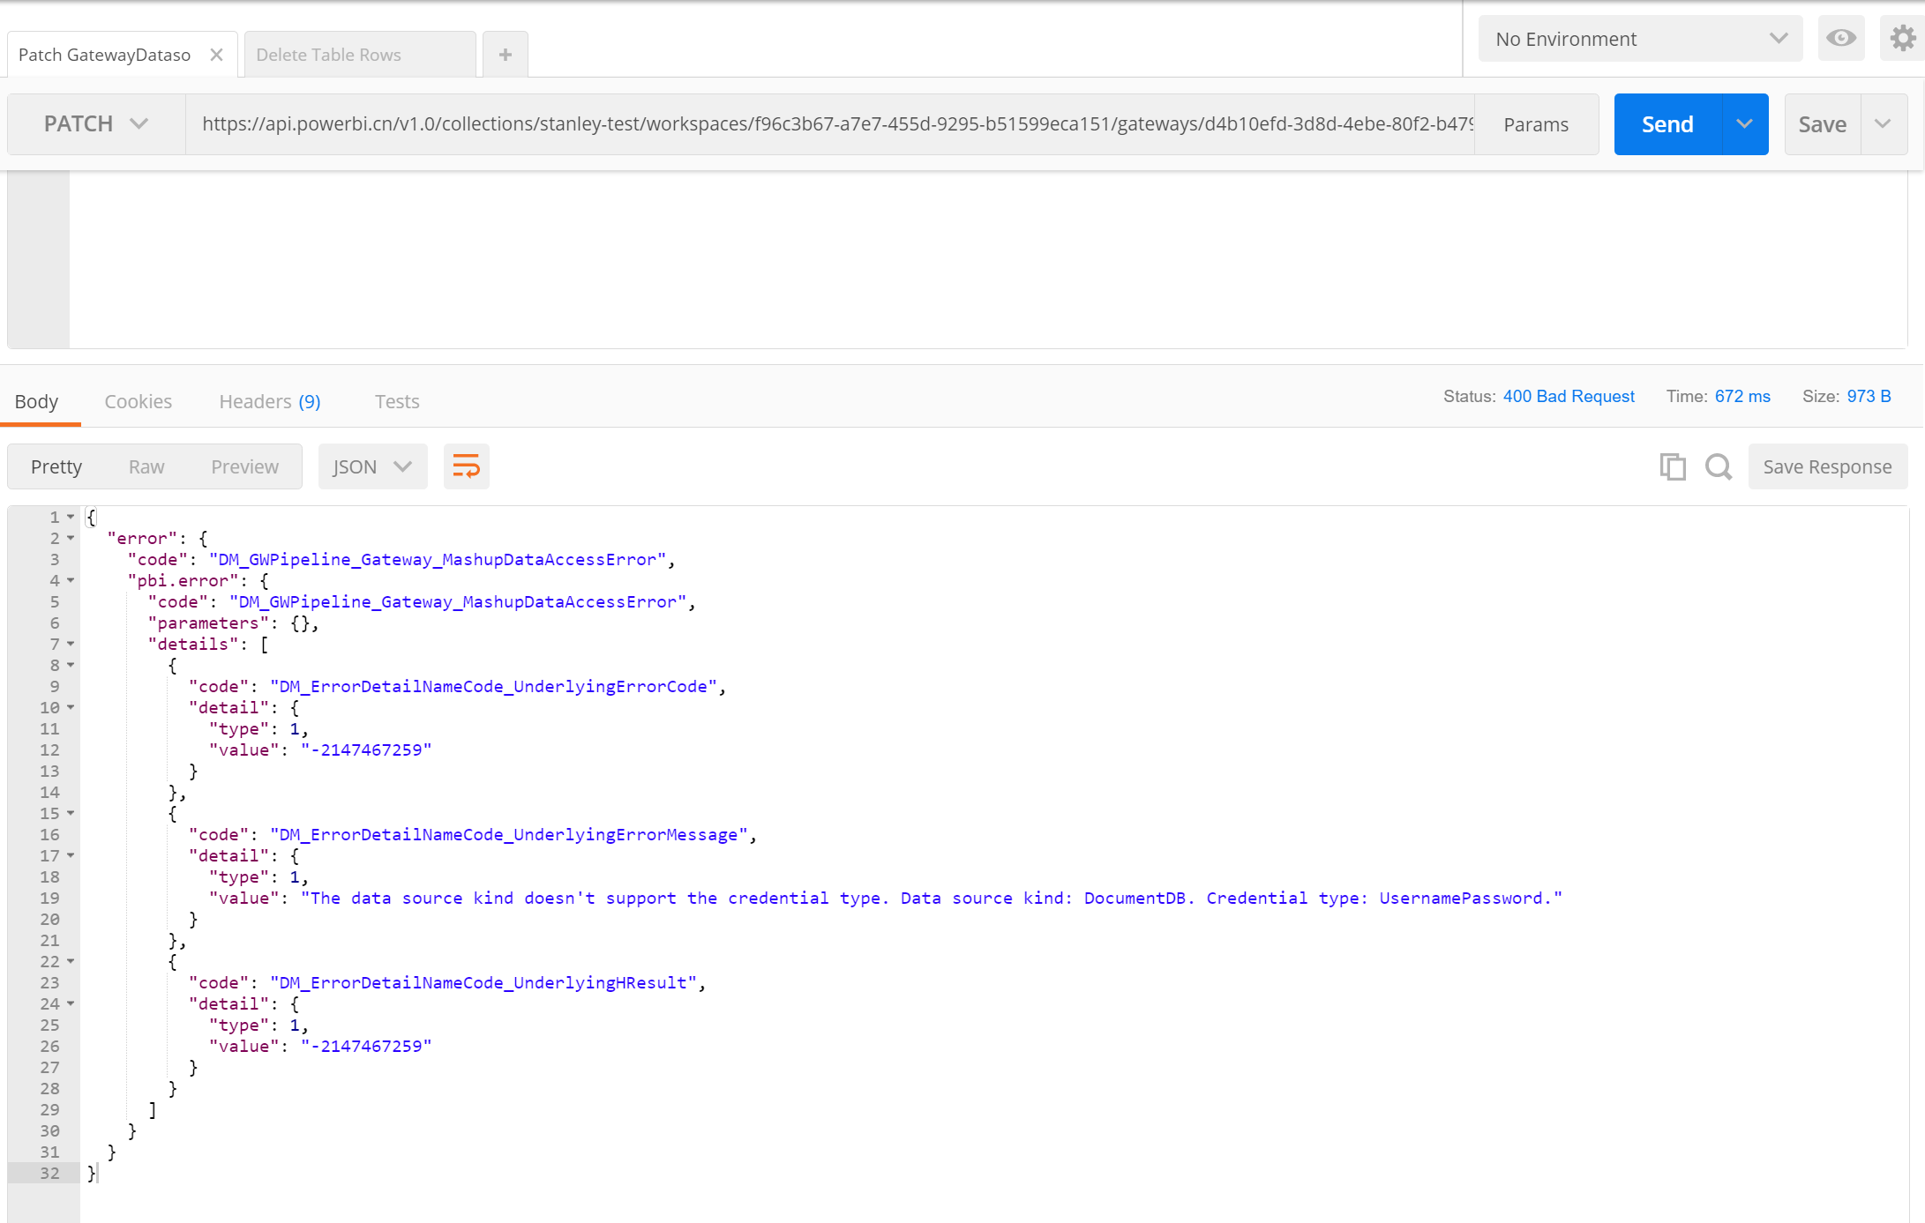Image resolution: width=1925 pixels, height=1223 pixels.
Task: Close the Patch GatewayDataso tab
Action: tap(216, 55)
